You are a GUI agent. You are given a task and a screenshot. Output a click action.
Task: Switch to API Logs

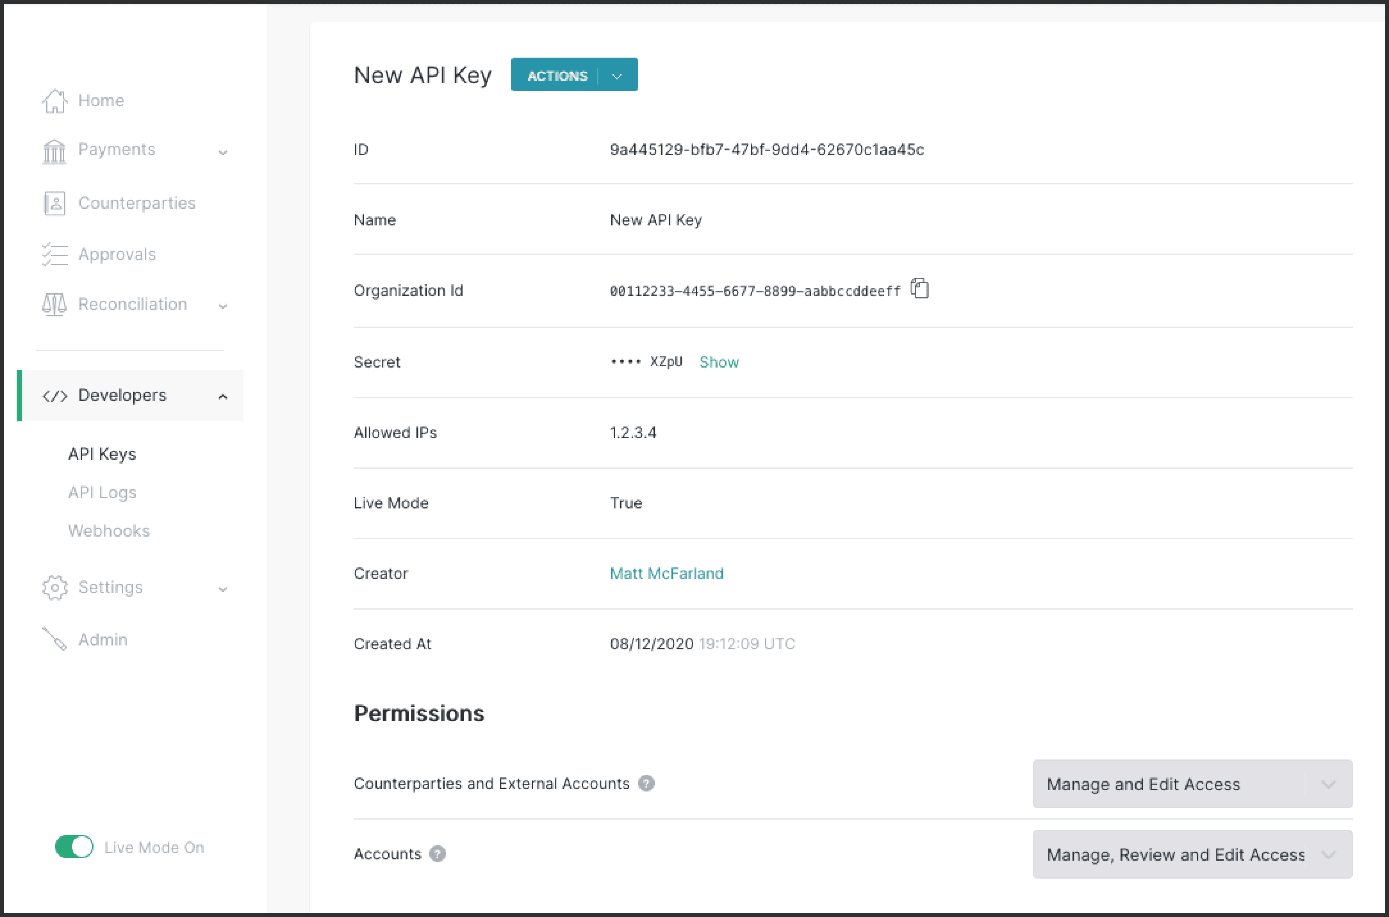click(102, 492)
